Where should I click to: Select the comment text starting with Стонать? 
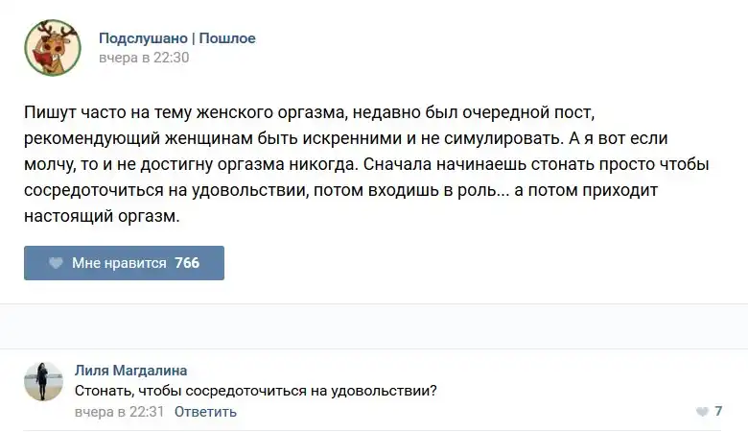[x=256, y=391]
